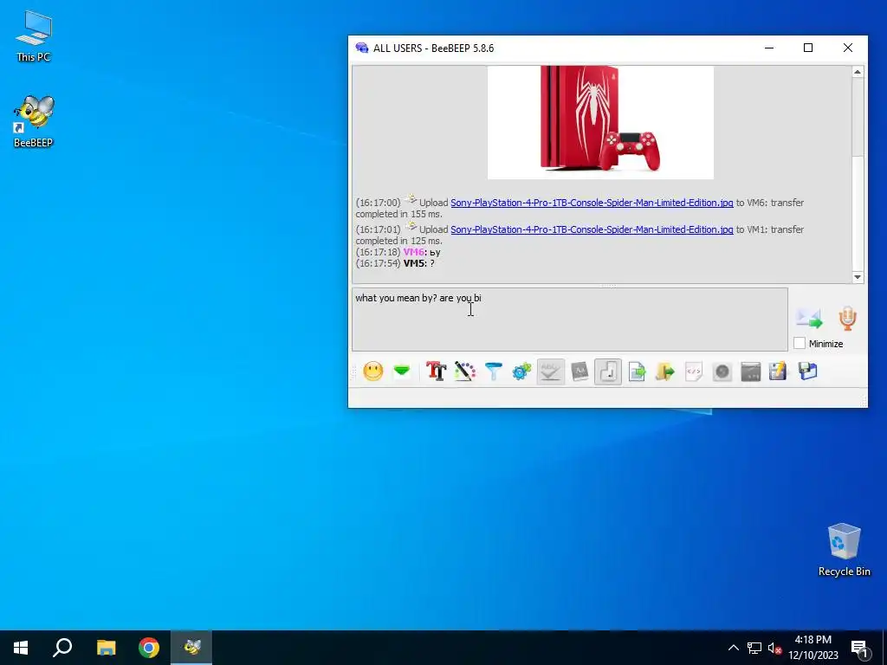
Task: Select the BeeBEEP desktop shortcut
Action: (x=34, y=121)
